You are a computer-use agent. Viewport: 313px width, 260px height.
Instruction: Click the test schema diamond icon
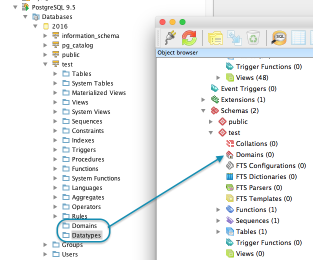pyautogui.click(x=222, y=132)
